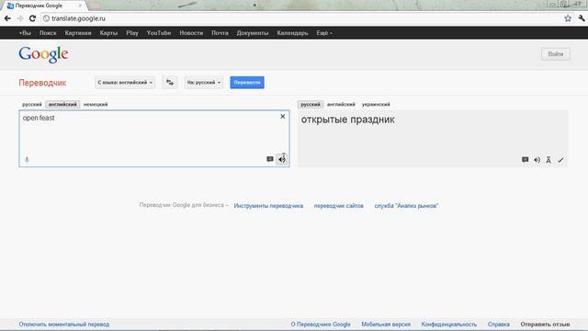Open YouTube in the Google bar
The width and height of the screenshot is (588, 331).
point(159,33)
